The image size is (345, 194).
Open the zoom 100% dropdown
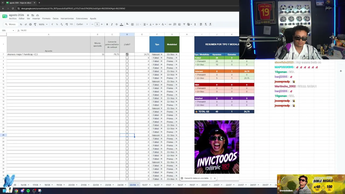tap(43, 24)
